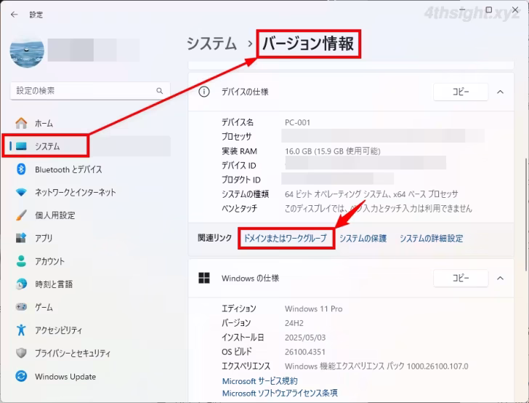Select the Windows Update sync icon
The width and height of the screenshot is (529, 403).
(21, 376)
